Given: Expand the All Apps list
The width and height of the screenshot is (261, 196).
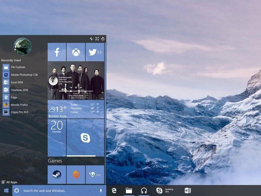Looking at the screenshot, I should [10, 182].
